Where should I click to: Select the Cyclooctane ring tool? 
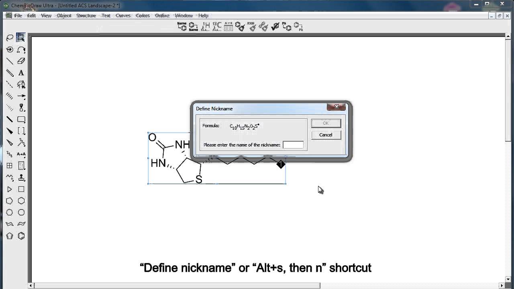tap(21, 212)
